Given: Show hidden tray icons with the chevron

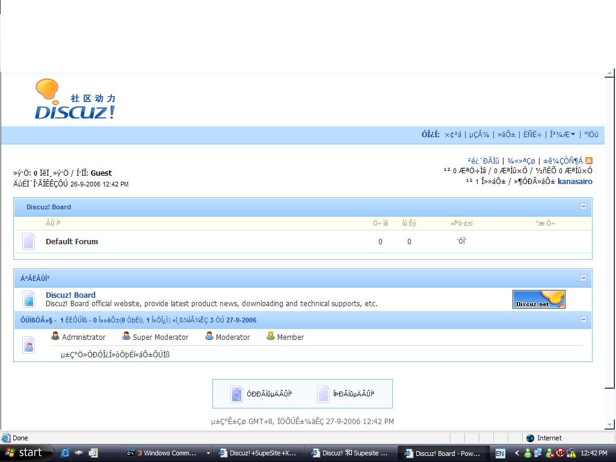Looking at the screenshot, I should 517,454.
